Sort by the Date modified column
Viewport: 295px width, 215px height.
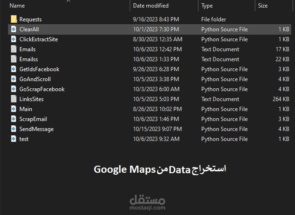coord(151,6)
